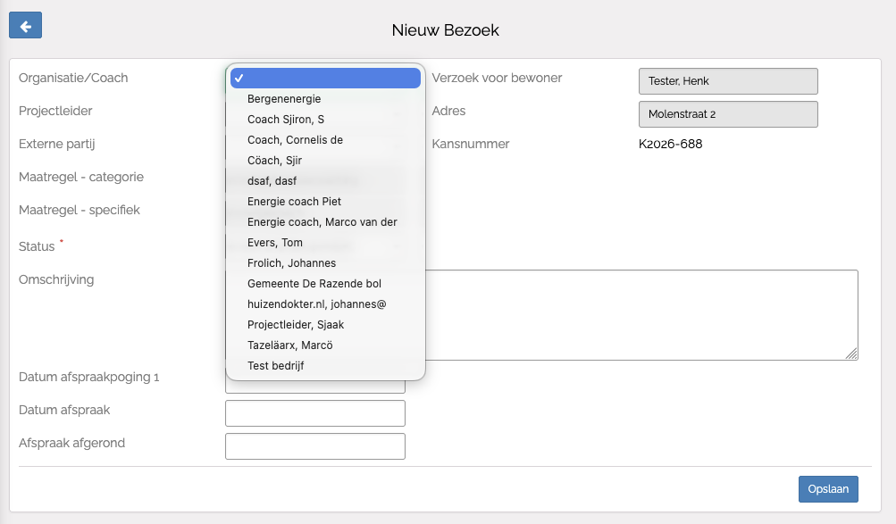Select Energie coach, Marco van der
The width and height of the screenshot is (896, 524).
322,222
